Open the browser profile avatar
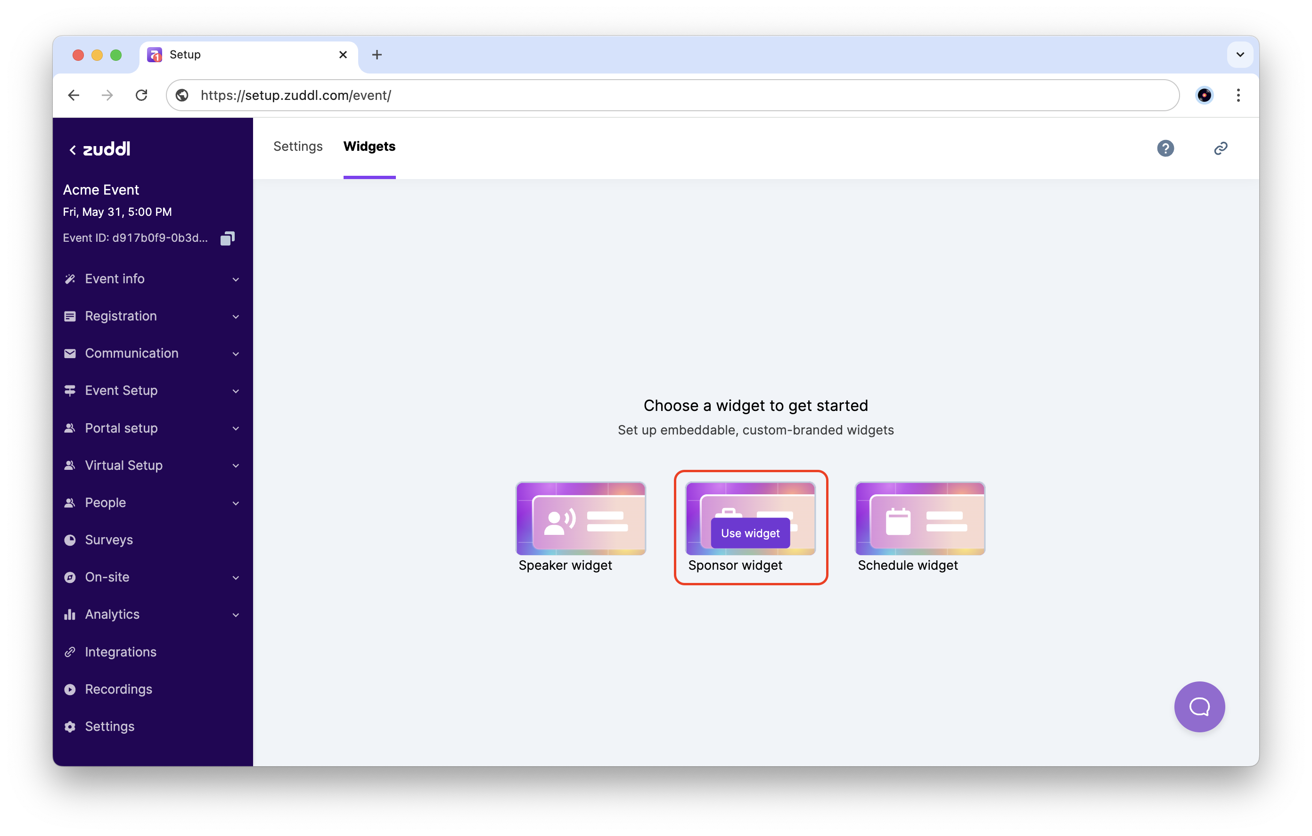 pyautogui.click(x=1204, y=95)
